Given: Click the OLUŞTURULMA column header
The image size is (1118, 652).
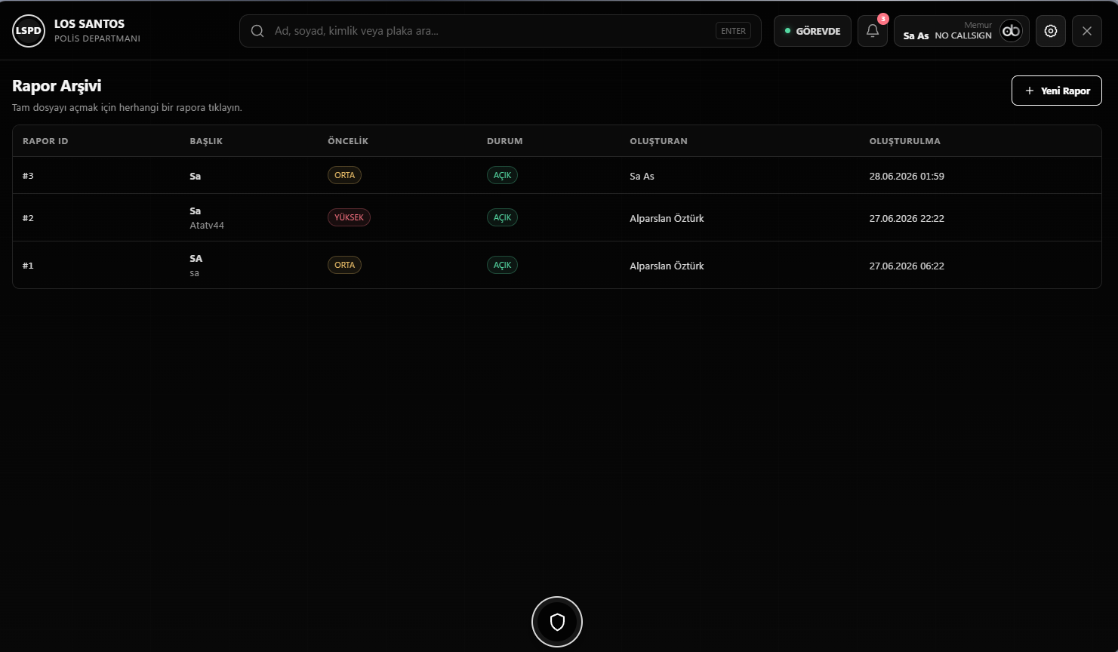Looking at the screenshot, I should 904,141.
